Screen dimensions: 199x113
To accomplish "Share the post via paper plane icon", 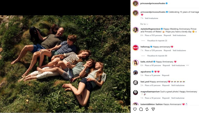I will (153, 109).
